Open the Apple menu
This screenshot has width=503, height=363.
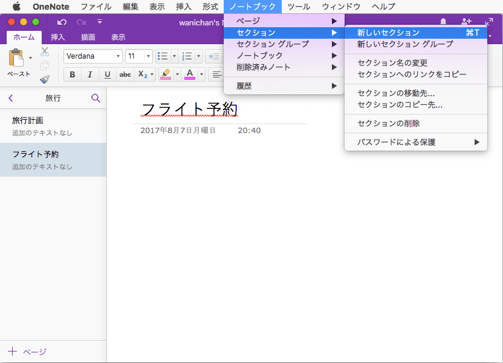(16, 7)
